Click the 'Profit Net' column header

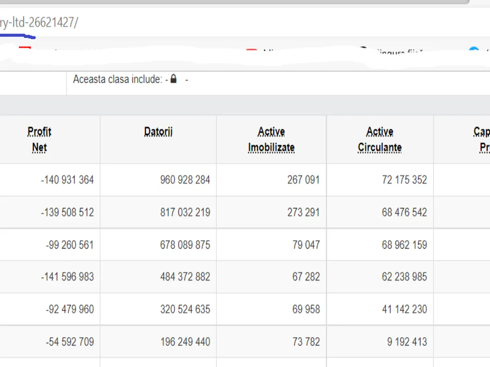click(x=40, y=139)
